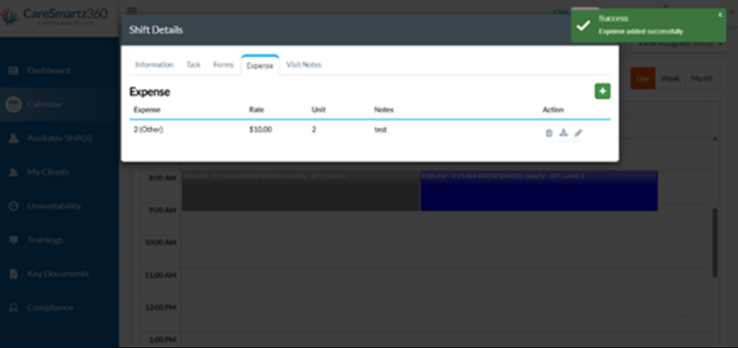Viewport: 738px width, 348px height.
Task: Click the Calendar sidebar icon
Action: 14,104
